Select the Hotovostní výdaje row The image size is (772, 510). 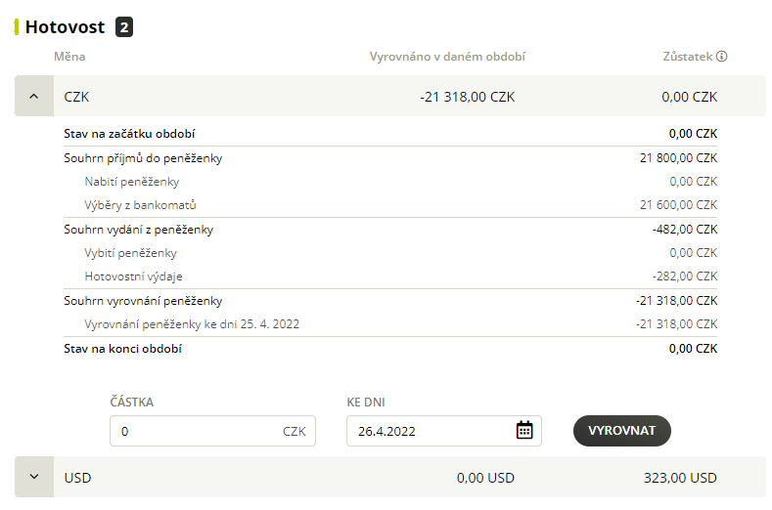click(390, 276)
